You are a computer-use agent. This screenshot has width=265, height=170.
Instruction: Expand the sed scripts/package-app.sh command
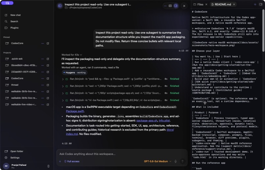(63, 93)
